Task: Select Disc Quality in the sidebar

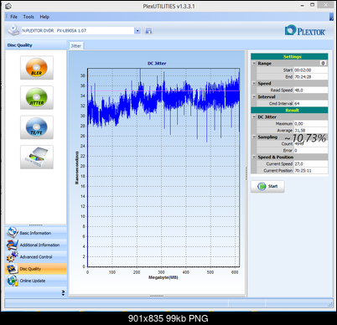Action: click(36, 269)
